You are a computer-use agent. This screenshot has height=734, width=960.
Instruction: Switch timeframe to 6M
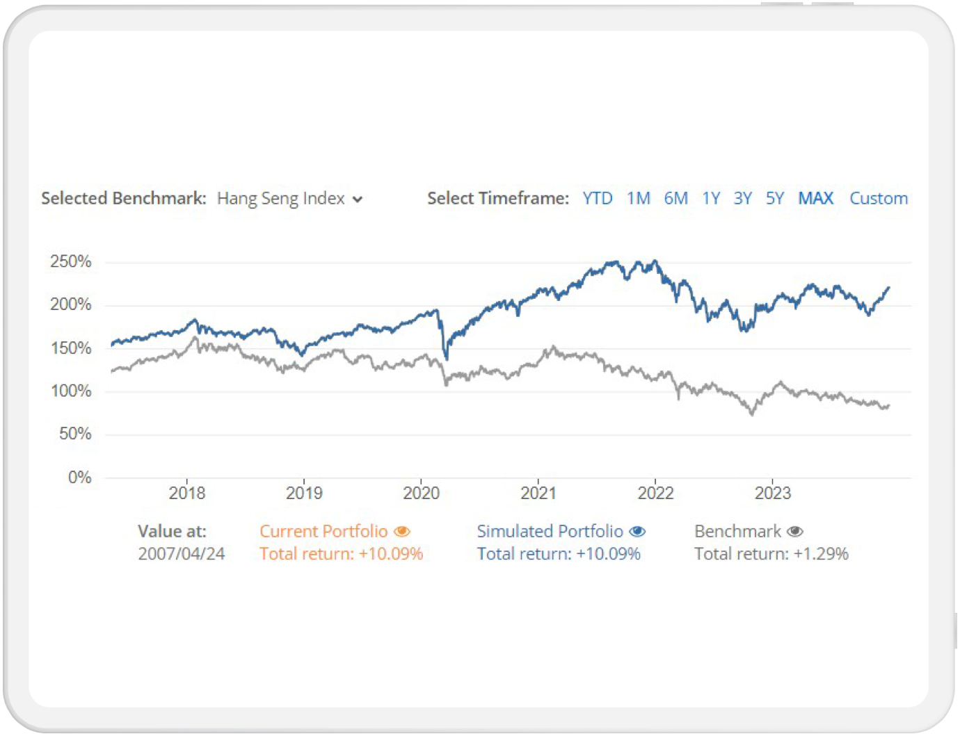pyautogui.click(x=675, y=198)
